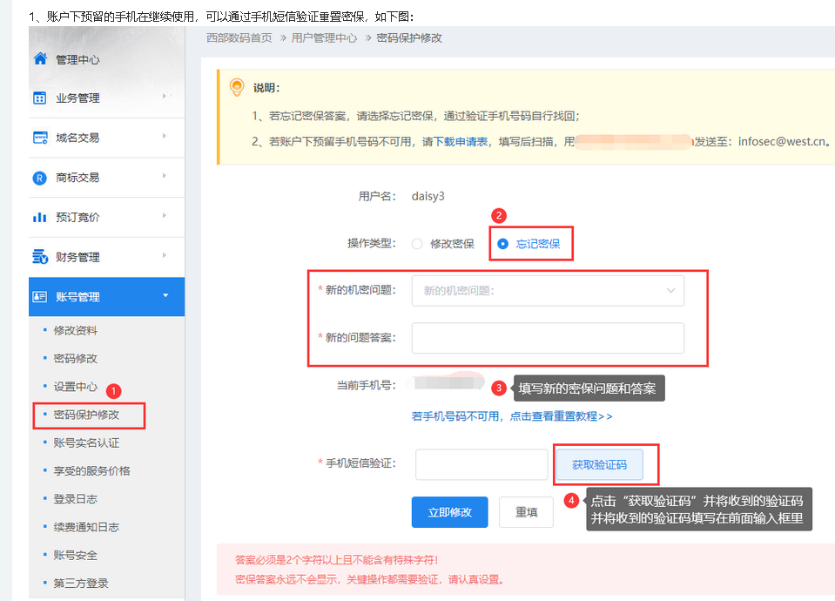Click the lightbulb icon beside 说明
Screen dimensions: 835x601
[235, 87]
